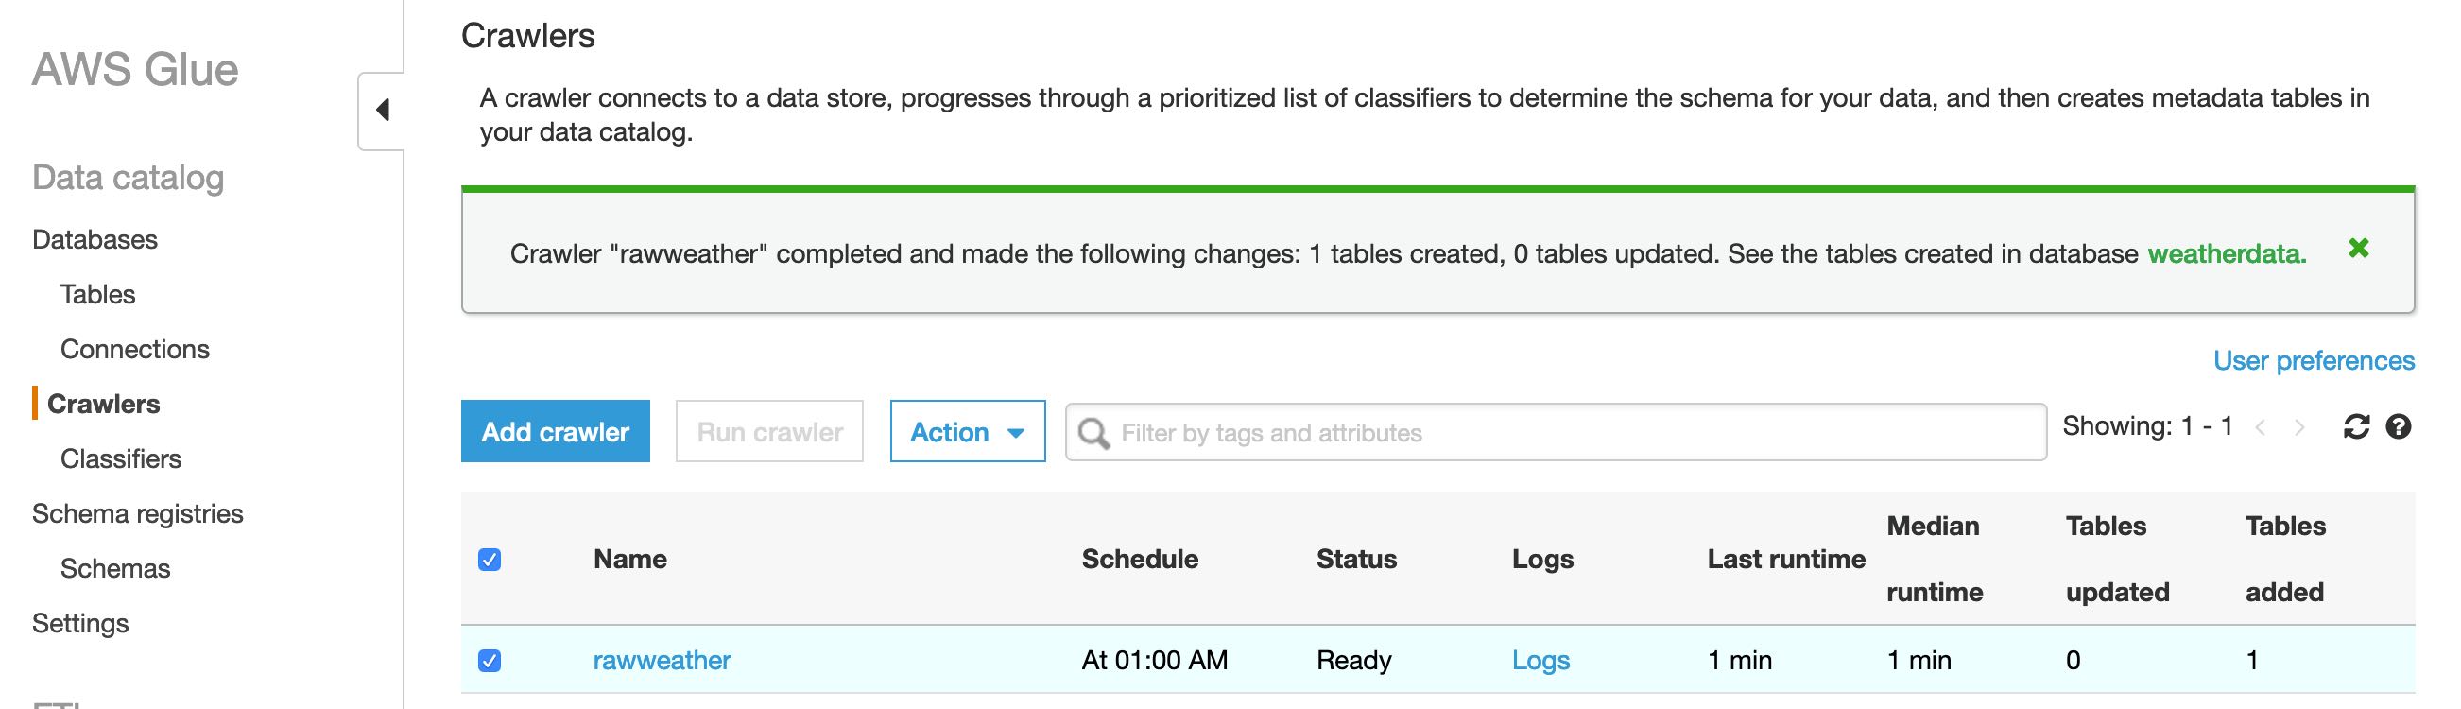Screen dimensions: 2461x709
Task: Open the help question mark icon
Action: click(x=2398, y=426)
